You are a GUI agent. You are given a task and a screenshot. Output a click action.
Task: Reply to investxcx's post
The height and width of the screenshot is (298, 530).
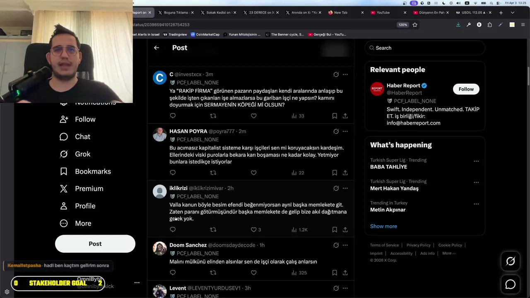point(173,116)
